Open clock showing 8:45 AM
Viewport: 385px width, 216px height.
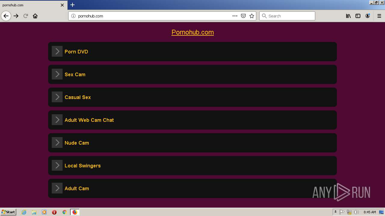[x=370, y=212]
